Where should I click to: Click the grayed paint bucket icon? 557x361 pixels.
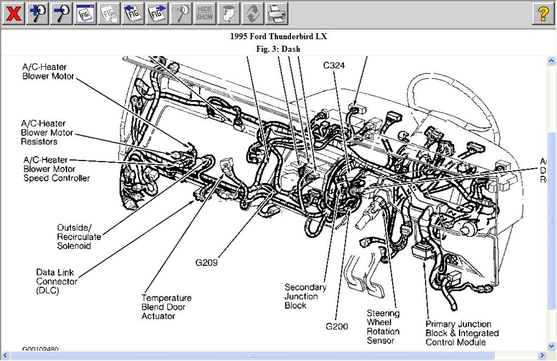click(x=229, y=14)
